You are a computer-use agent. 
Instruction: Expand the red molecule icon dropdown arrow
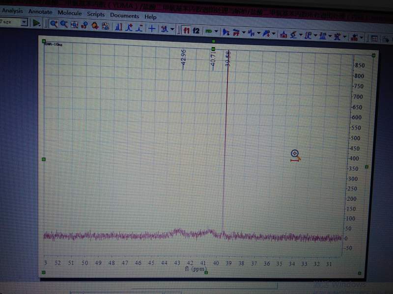tap(362, 38)
